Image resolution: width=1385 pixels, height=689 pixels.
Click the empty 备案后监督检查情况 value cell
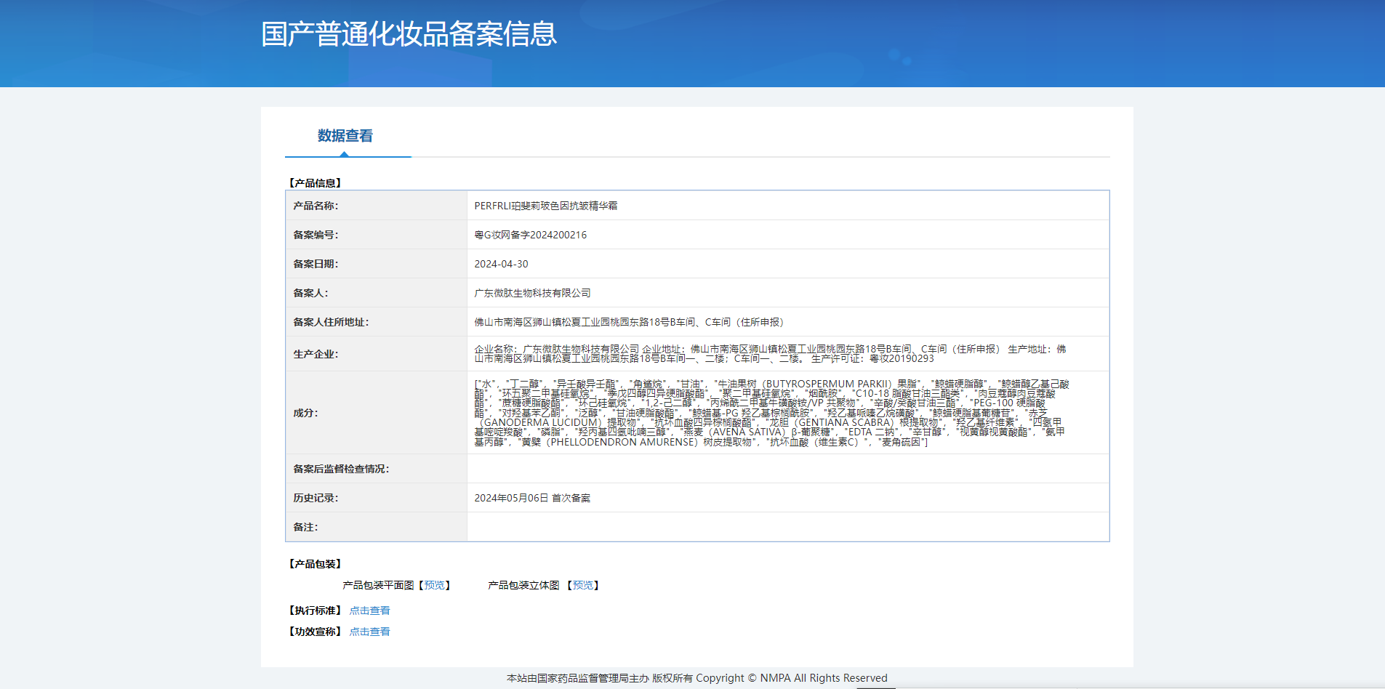coord(787,469)
